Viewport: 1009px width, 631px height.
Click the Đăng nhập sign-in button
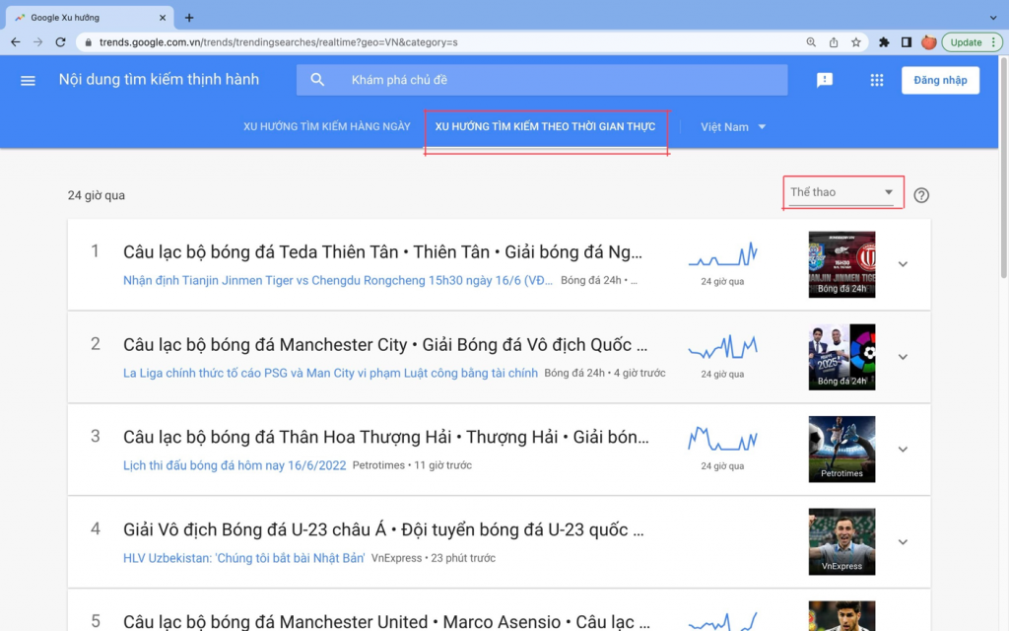coord(940,80)
